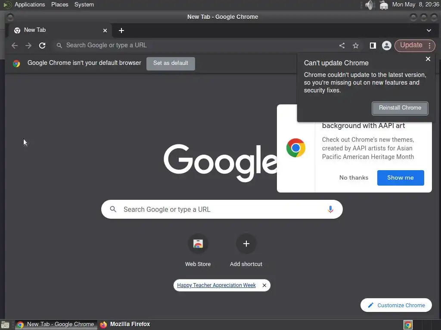Viewport: 441px width, 330px height.
Task: Dismiss the Can't update Chrome popup
Action: [428, 59]
